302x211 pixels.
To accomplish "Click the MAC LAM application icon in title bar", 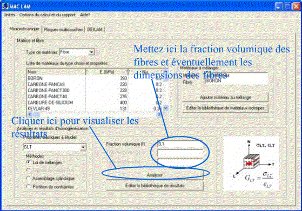I will tap(5, 6).
